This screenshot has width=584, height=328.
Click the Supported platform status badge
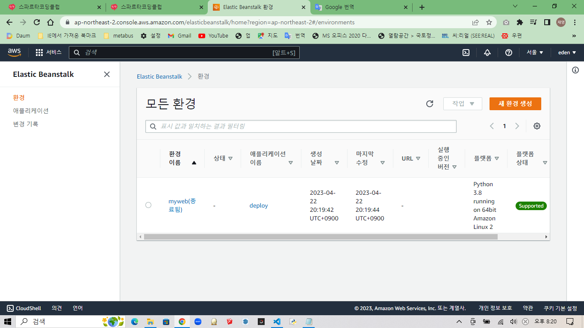(x=531, y=206)
